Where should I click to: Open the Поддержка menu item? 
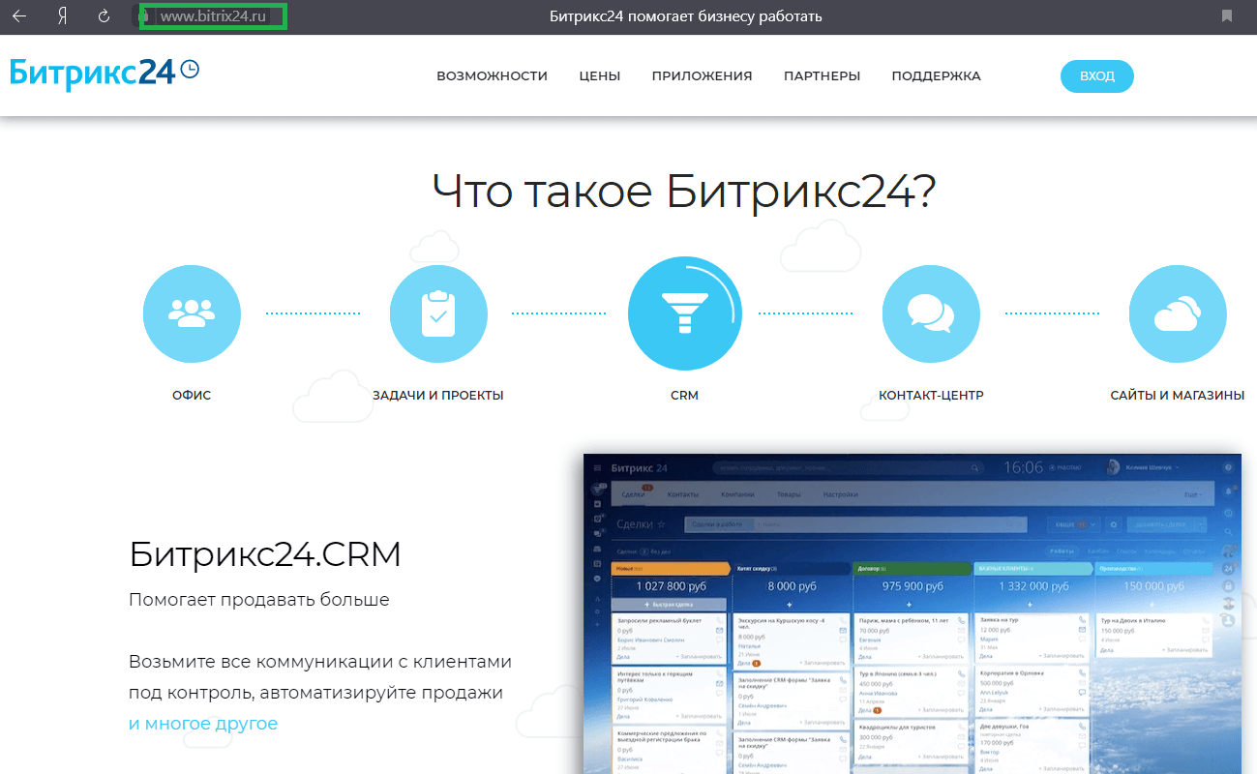click(x=936, y=76)
